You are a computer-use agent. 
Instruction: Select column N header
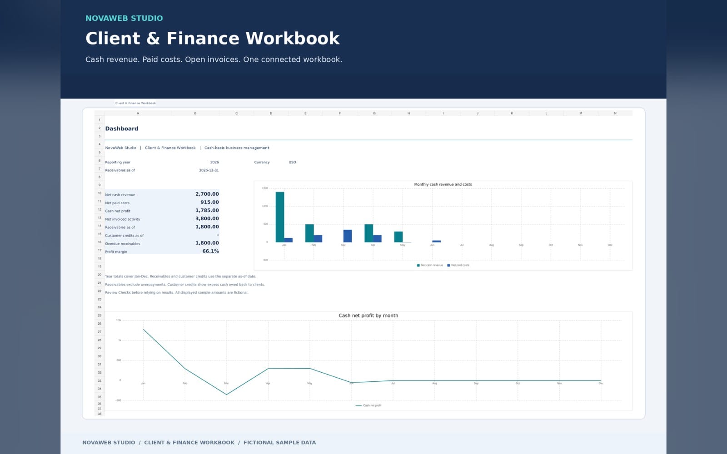(615, 113)
